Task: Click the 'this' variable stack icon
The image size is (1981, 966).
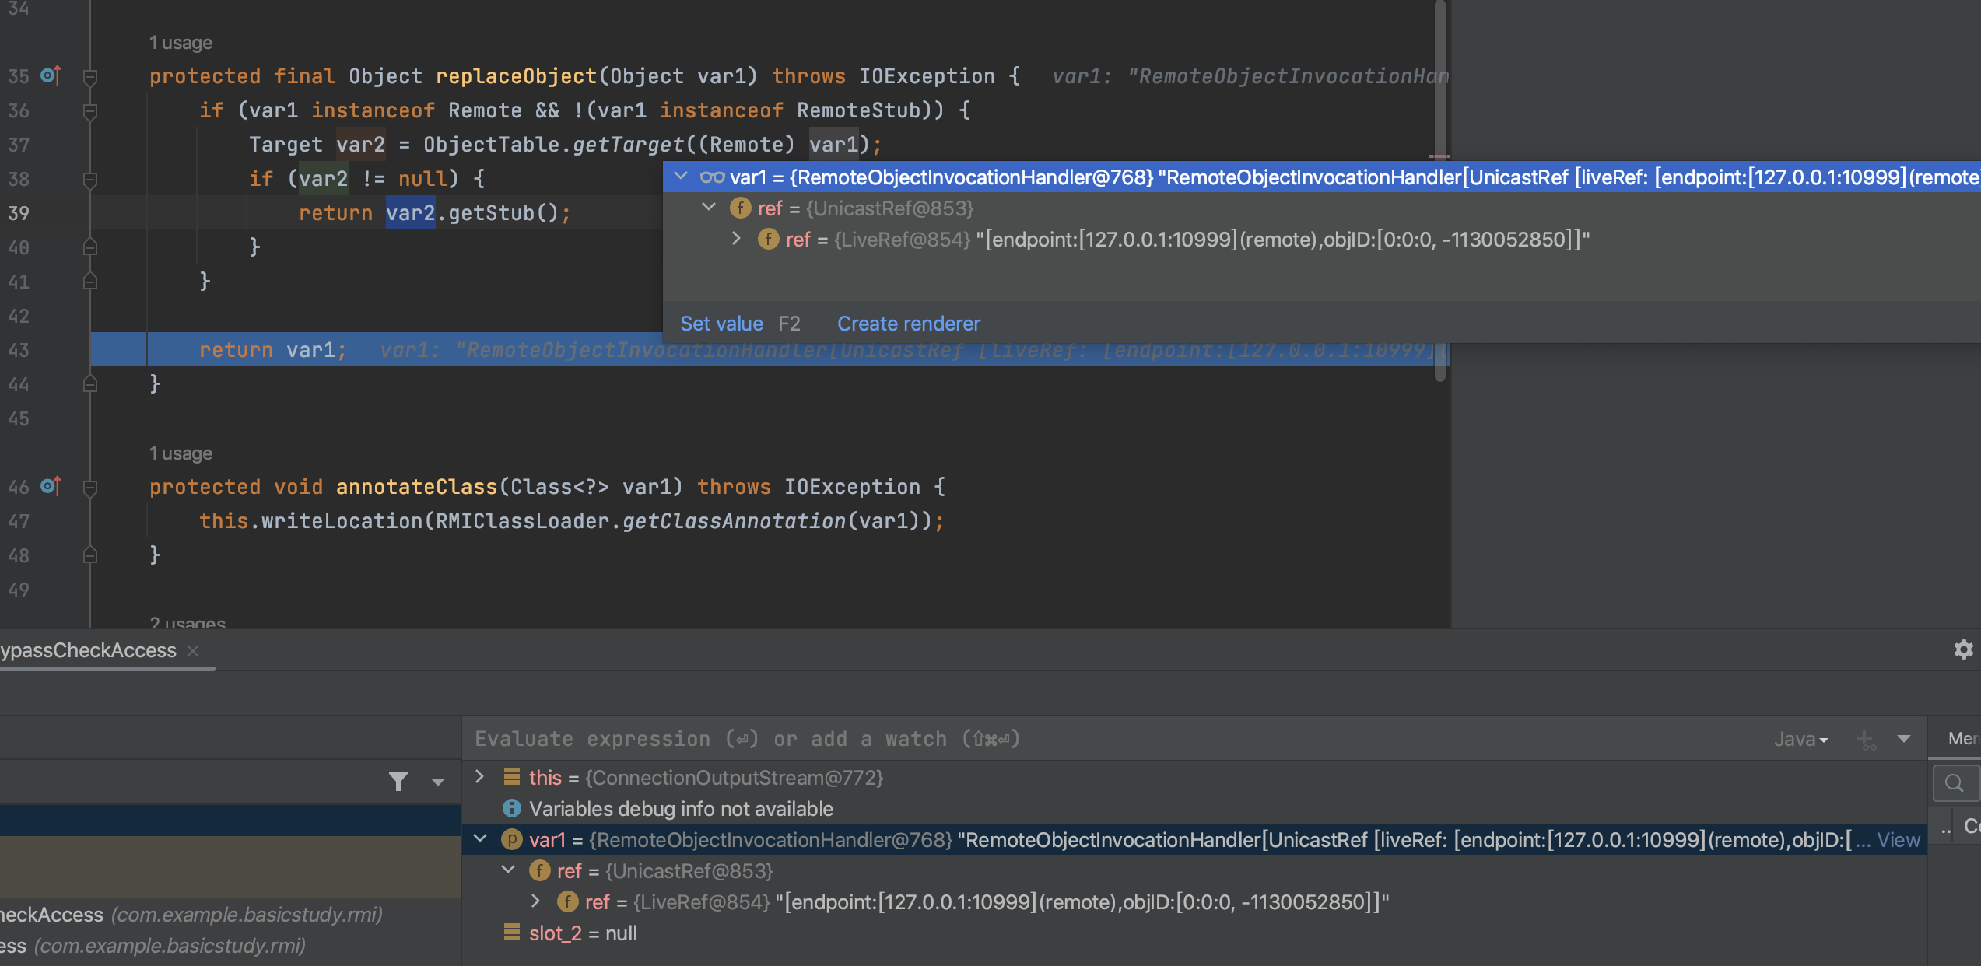Action: (511, 777)
